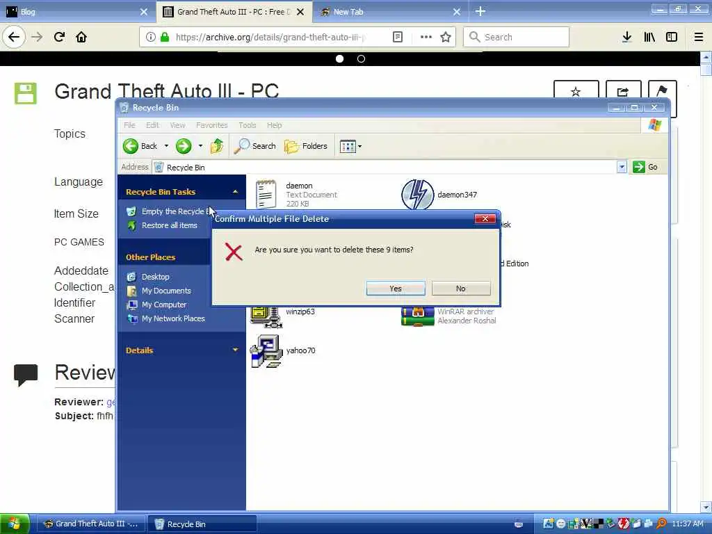Open the Help menu in Recycle Bin

(x=274, y=125)
